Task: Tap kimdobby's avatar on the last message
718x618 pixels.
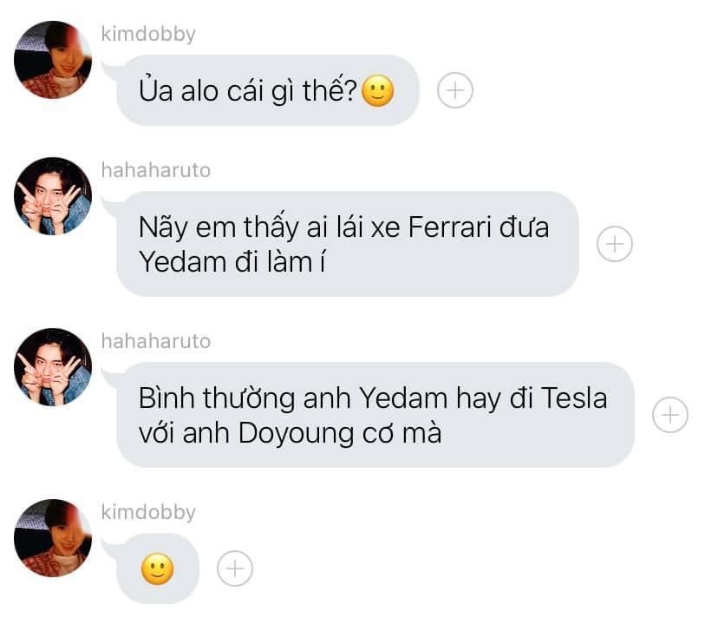Action: click(54, 538)
